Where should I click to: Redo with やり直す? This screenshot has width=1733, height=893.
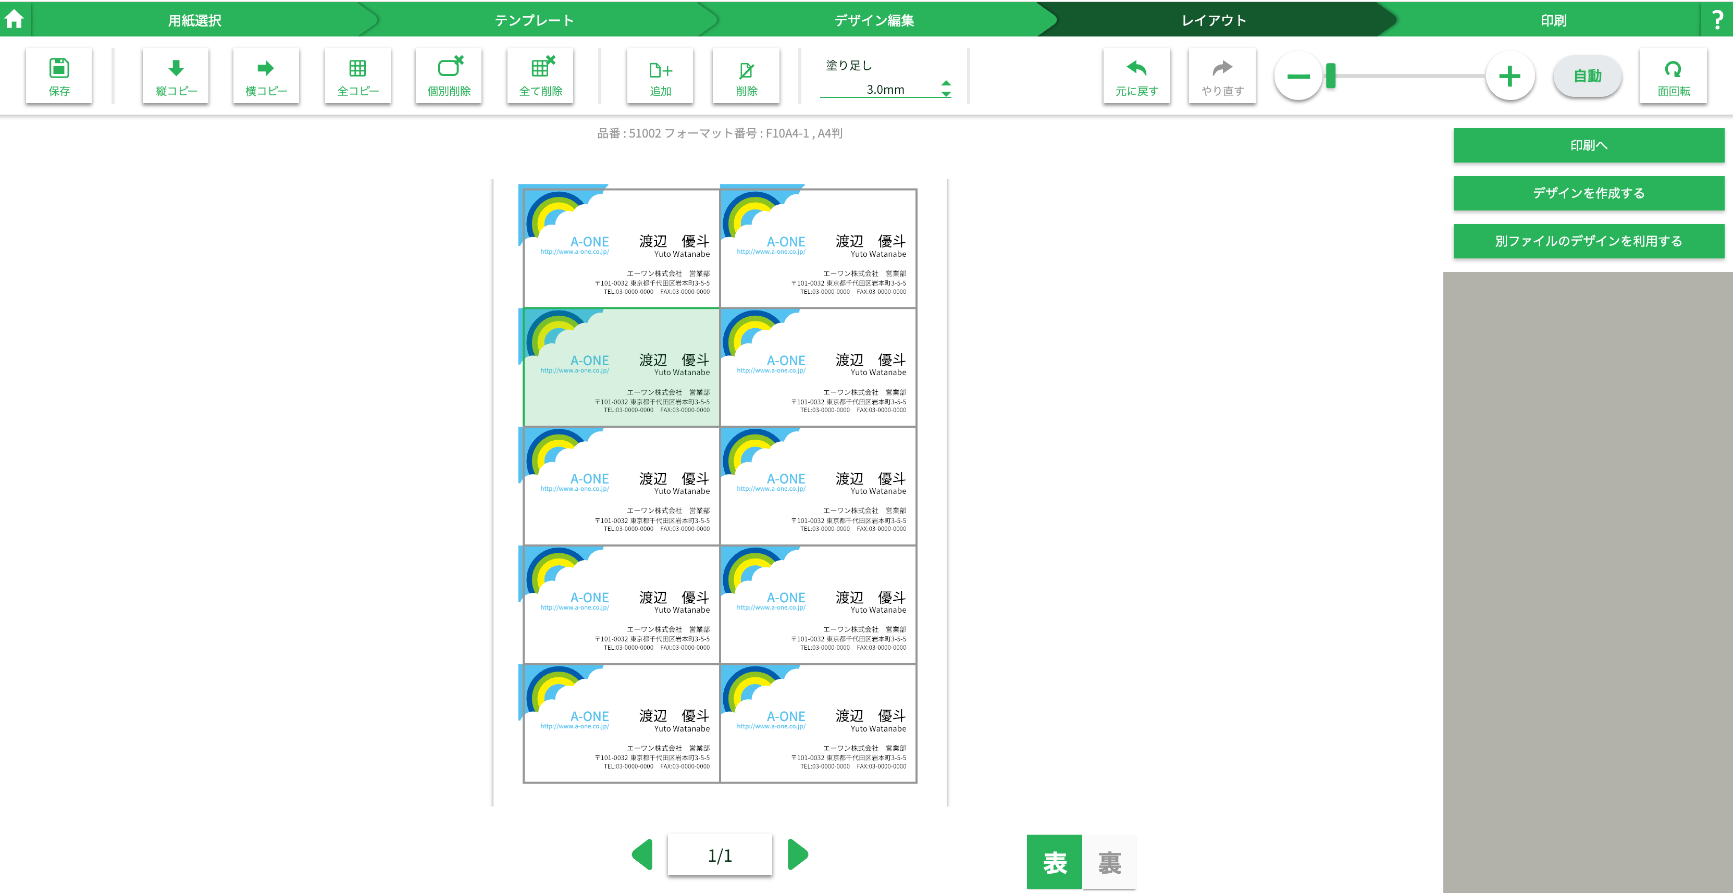click(1223, 76)
